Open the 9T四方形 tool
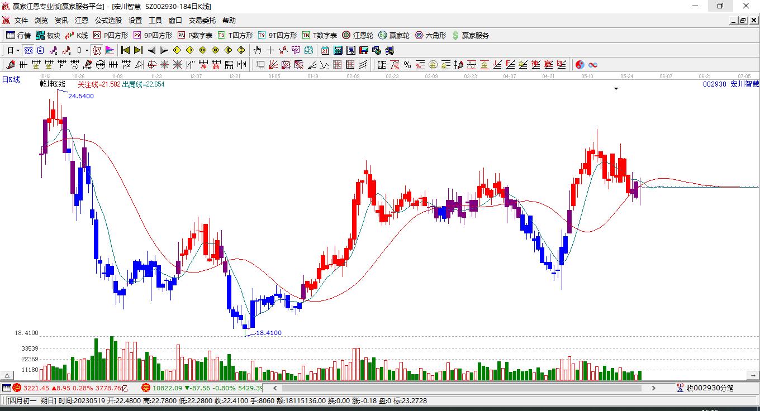This screenshot has width=760, height=411. pos(277,35)
